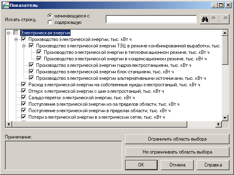Click Не ограничивать область выбора button
This screenshot has width=234, height=175.
pyautogui.click(x=177, y=152)
